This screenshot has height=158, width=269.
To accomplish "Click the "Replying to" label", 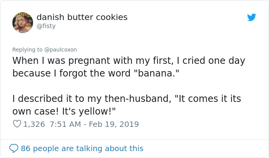I will 28,50.
